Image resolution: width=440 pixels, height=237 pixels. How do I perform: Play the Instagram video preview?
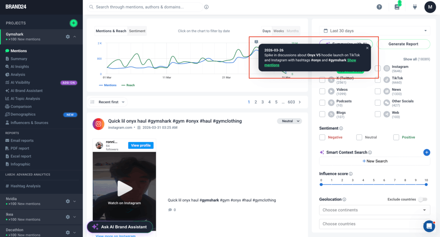tap(125, 188)
